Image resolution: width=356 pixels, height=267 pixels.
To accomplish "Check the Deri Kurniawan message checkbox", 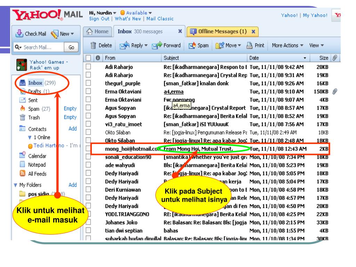I will 88,189.
